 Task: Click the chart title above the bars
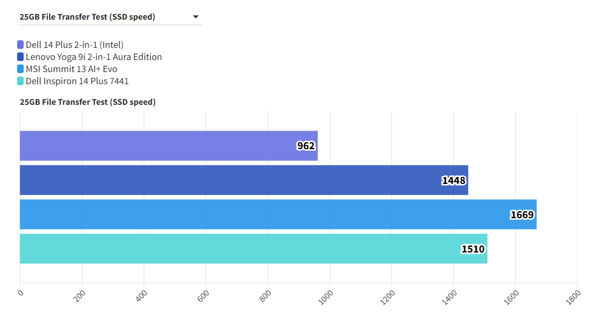pos(88,102)
